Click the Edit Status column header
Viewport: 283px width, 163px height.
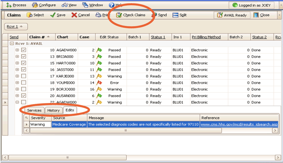pyautogui.click(x=111, y=37)
